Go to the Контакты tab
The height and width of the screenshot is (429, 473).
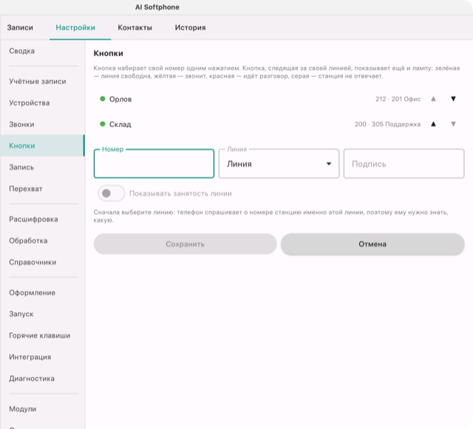(135, 27)
